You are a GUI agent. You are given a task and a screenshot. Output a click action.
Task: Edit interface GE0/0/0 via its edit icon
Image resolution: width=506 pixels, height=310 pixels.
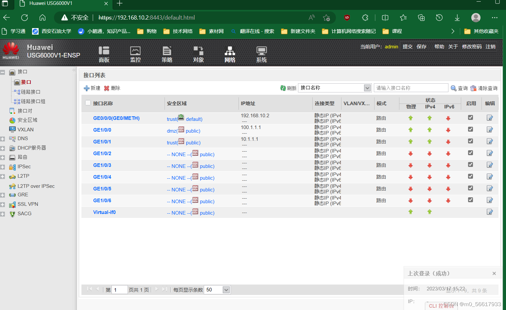pyautogui.click(x=490, y=118)
